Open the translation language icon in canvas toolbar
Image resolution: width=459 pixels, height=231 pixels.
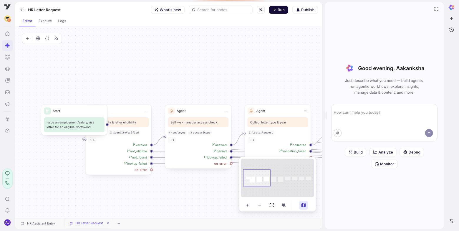tap(56, 38)
